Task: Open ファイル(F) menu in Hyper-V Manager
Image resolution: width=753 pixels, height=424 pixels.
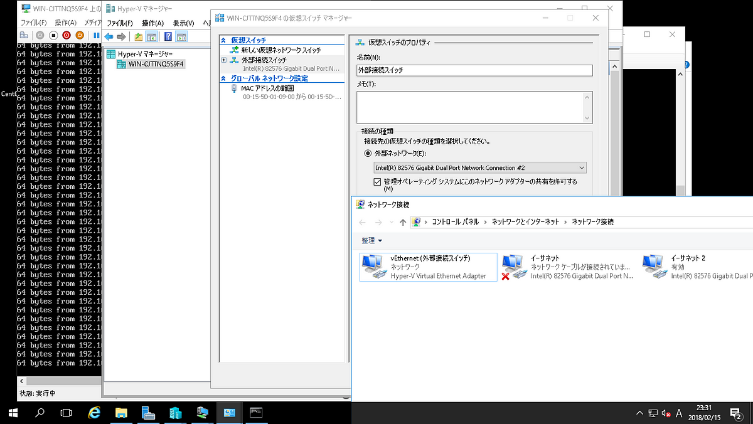Action: pyautogui.click(x=119, y=23)
